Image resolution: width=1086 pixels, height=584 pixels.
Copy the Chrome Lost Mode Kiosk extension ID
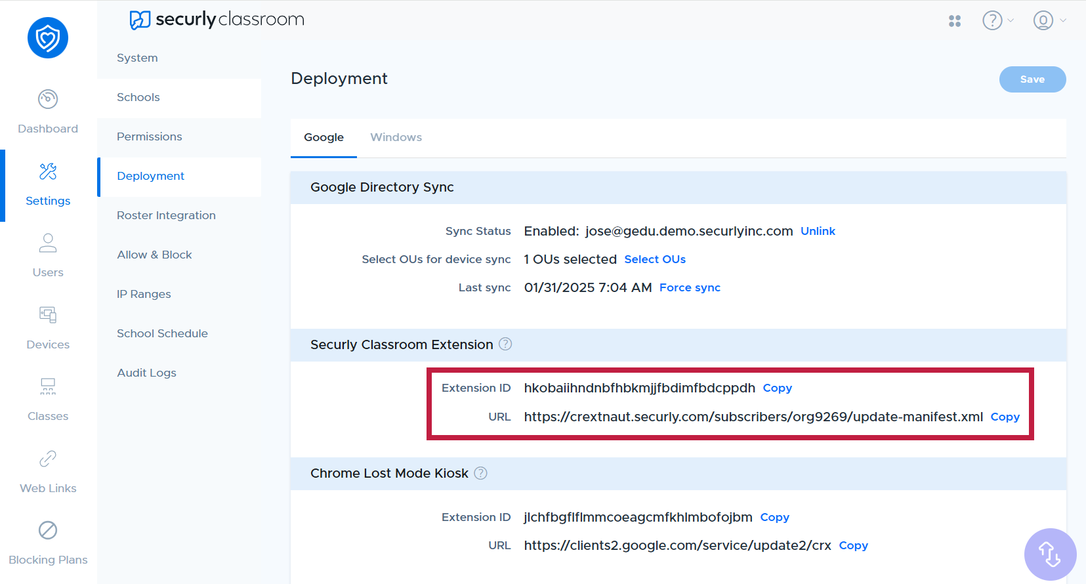click(x=774, y=517)
